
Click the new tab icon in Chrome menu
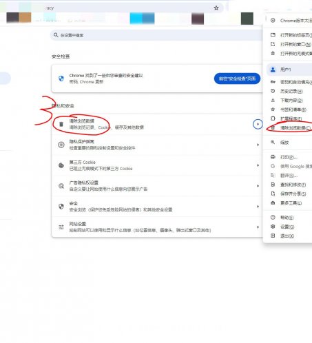pos(273,35)
